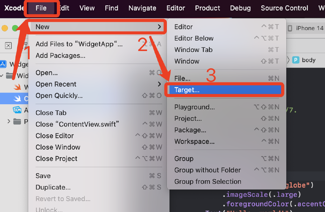Viewport: 325px width, 212px height.
Task: Click the body breadcrumb in jump bar
Action: click(x=308, y=60)
